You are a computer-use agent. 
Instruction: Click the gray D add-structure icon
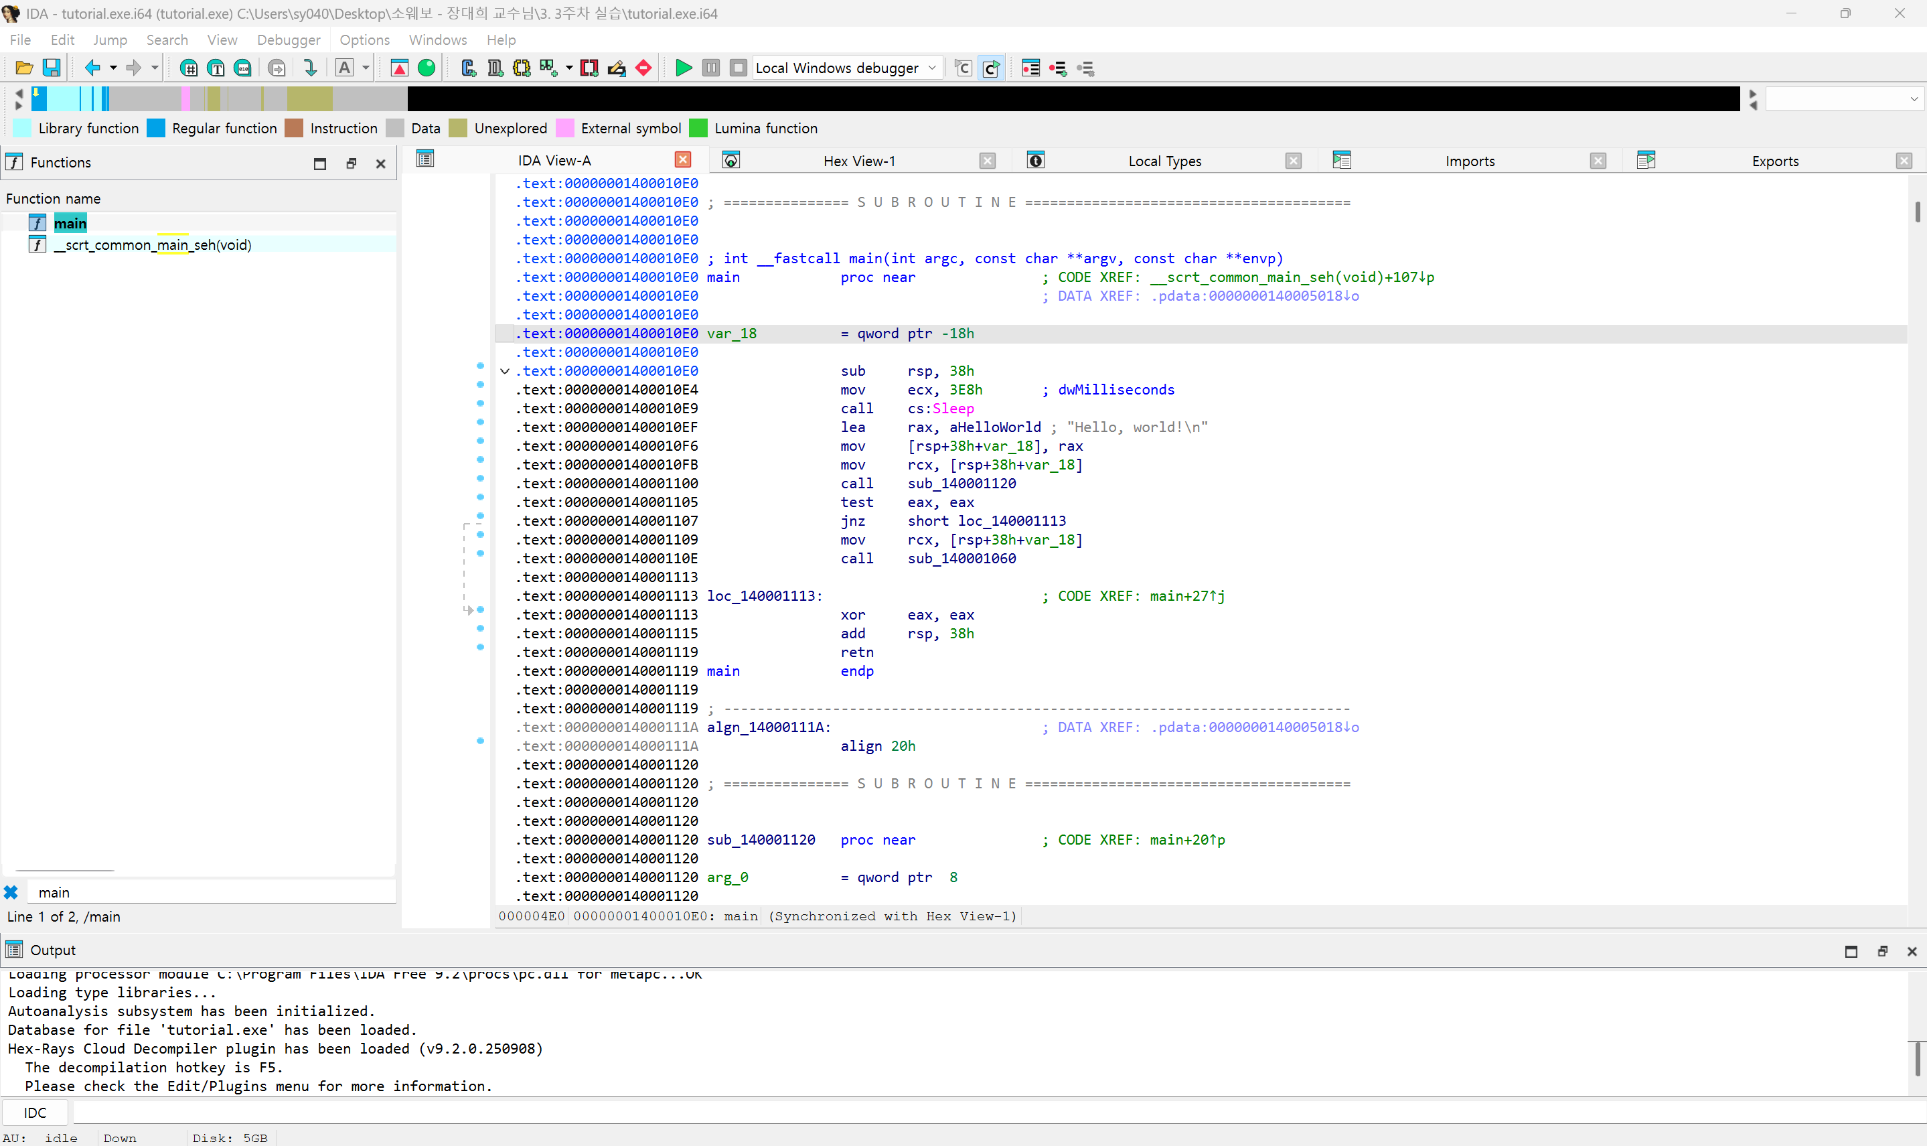tap(495, 68)
